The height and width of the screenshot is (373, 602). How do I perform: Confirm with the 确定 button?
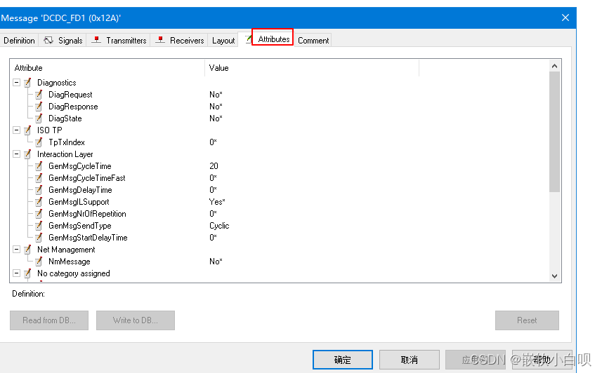coord(343,360)
